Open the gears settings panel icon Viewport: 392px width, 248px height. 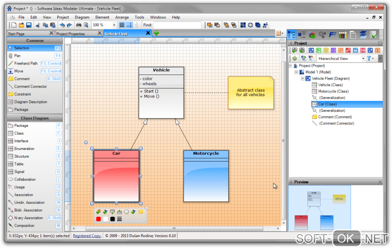pyautogui.click(x=322, y=35)
